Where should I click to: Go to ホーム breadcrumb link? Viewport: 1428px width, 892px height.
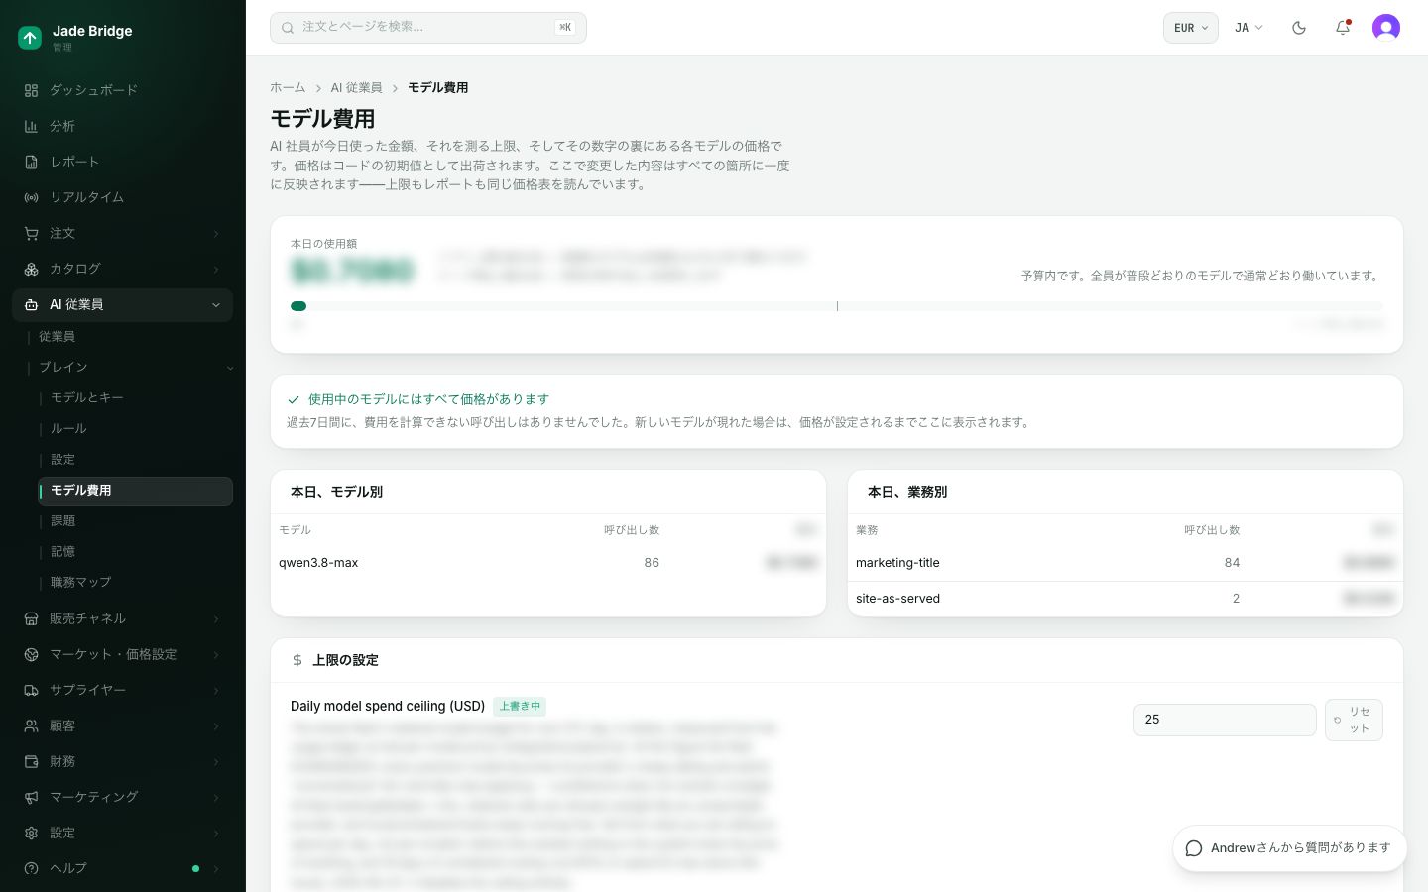point(288,88)
